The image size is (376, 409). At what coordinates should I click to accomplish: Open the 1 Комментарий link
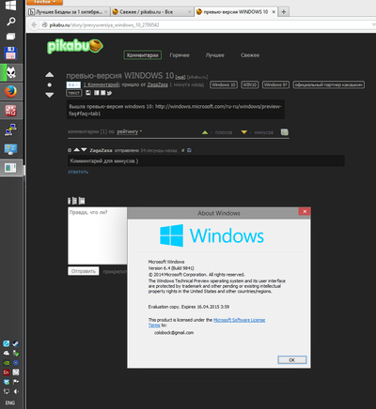tap(102, 84)
